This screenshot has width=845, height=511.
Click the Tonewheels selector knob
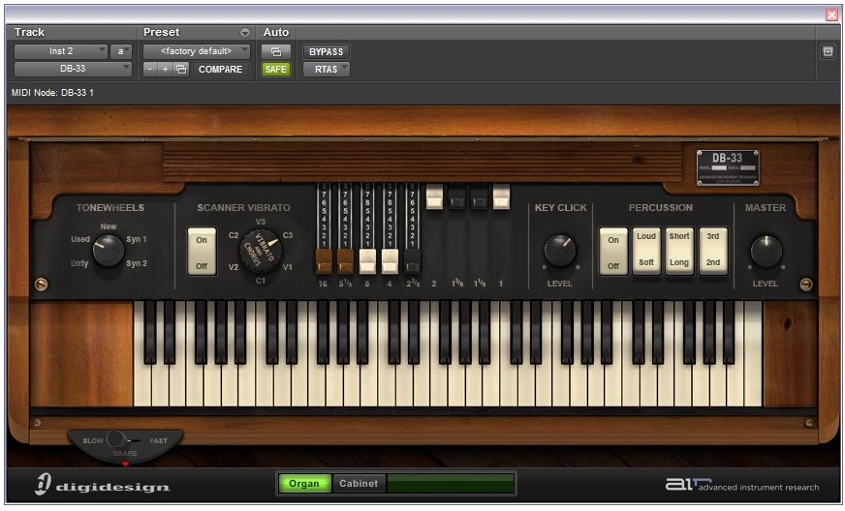coord(109,251)
